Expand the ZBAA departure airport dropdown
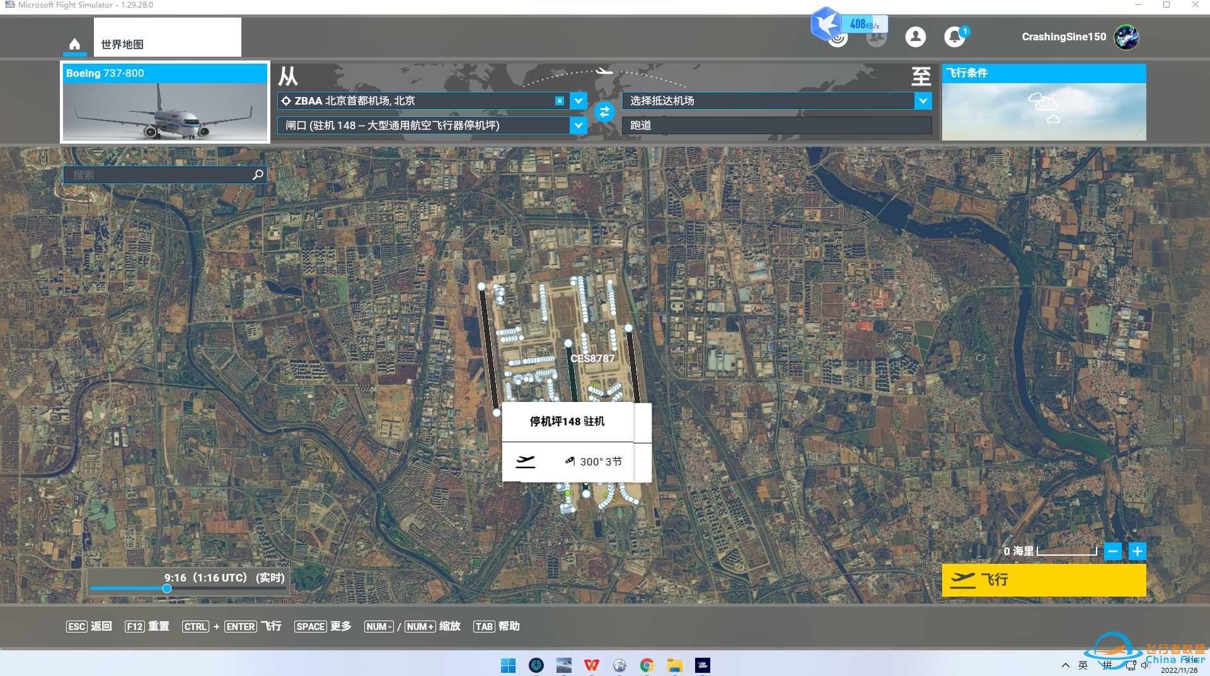This screenshot has width=1210, height=676. 578,101
